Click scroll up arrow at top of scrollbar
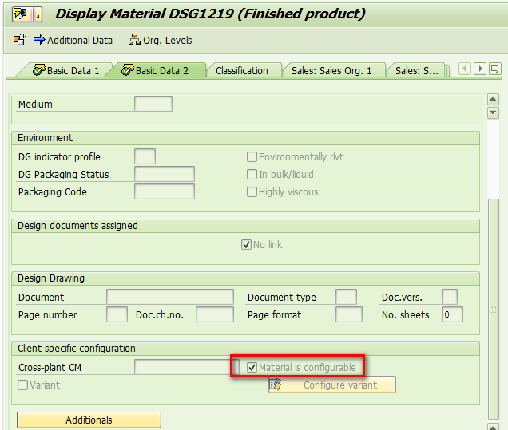The height and width of the screenshot is (430, 508). pyautogui.click(x=493, y=99)
